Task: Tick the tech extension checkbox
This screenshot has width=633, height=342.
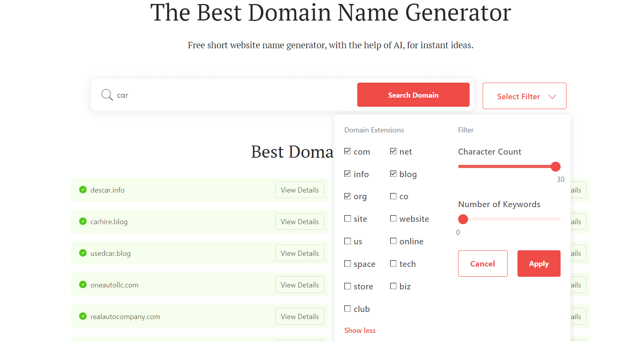Action: (393, 264)
